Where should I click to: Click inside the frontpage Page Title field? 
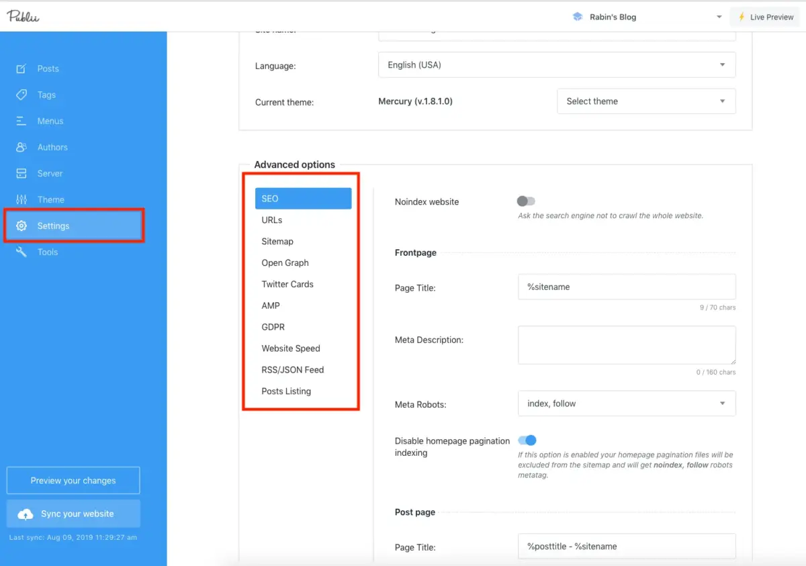pos(626,287)
